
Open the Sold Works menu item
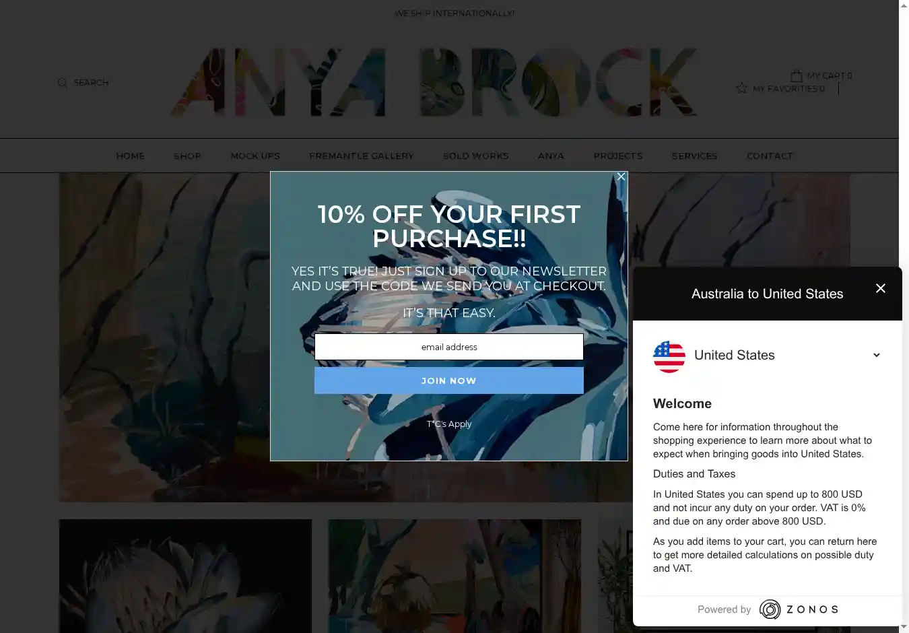tap(476, 156)
